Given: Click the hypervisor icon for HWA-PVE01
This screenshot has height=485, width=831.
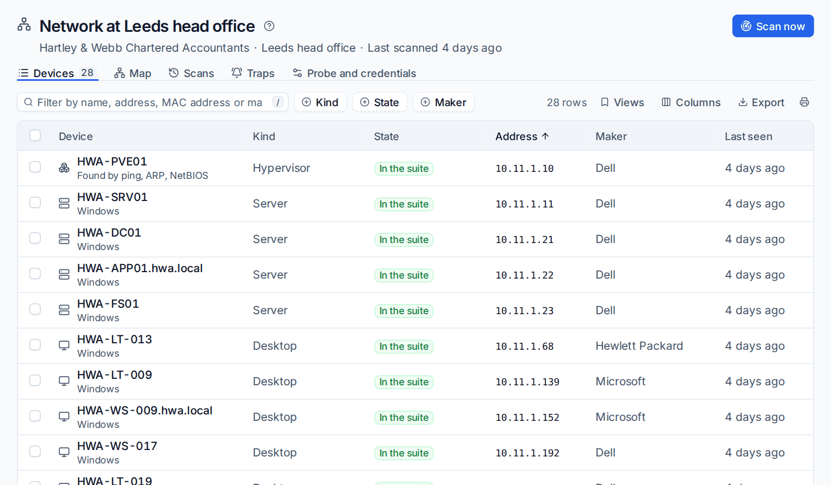Looking at the screenshot, I should coord(64,168).
